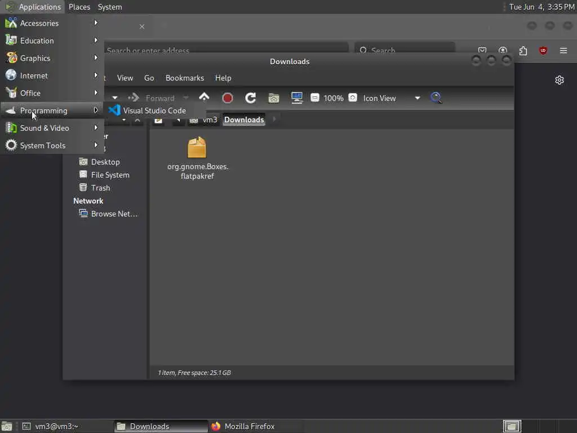577x433 pixels.
Task: Click the Home folder toolbar icon
Action: (273, 98)
